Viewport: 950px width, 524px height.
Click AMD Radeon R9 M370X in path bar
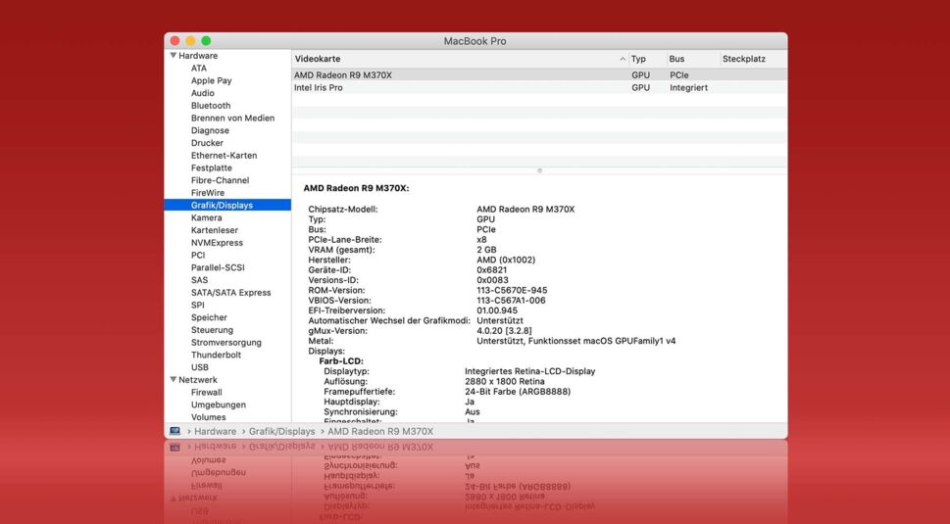coord(380,431)
